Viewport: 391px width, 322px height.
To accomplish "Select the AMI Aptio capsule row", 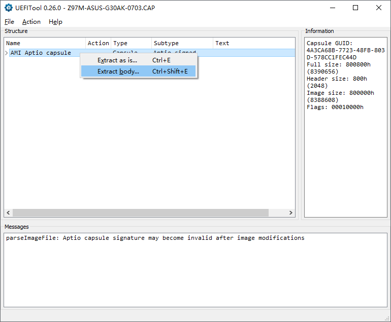I will pyautogui.click(x=41, y=53).
